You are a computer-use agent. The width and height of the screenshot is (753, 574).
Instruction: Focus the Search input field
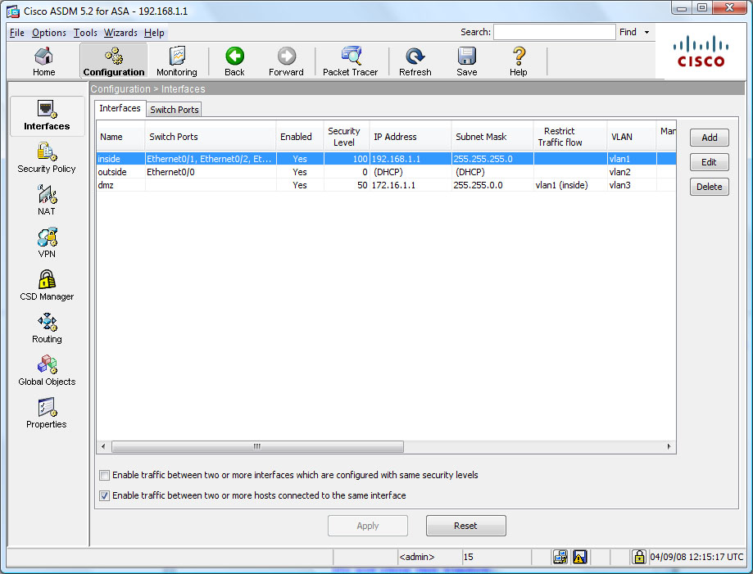(554, 32)
